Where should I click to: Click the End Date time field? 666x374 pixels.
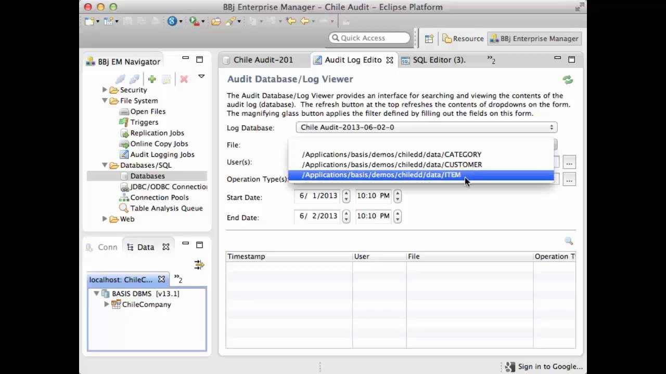point(373,216)
